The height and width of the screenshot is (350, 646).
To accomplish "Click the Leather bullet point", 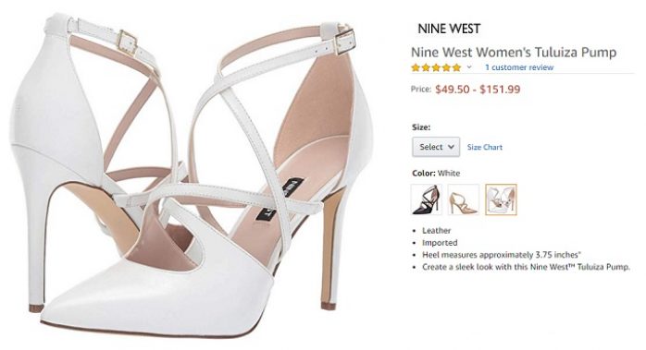I will pos(436,230).
